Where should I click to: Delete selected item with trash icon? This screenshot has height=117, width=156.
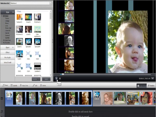tap(43, 86)
